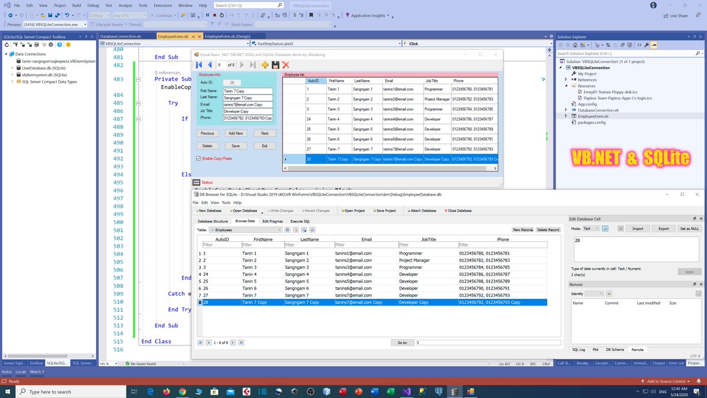Click the First Name field in employee form
This screenshot has width=707, height=398.
(247, 91)
